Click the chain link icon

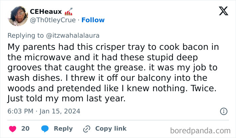click(x=87, y=129)
